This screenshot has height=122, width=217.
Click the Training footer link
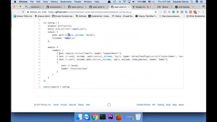tap(160, 105)
